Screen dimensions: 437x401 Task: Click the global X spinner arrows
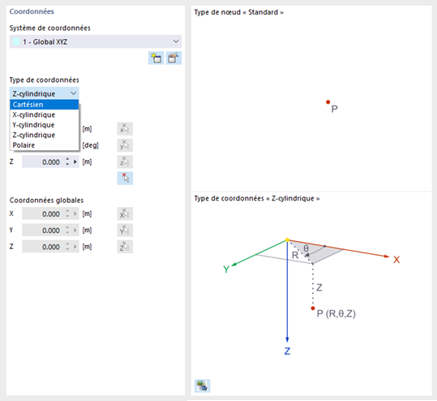(x=67, y=214)
